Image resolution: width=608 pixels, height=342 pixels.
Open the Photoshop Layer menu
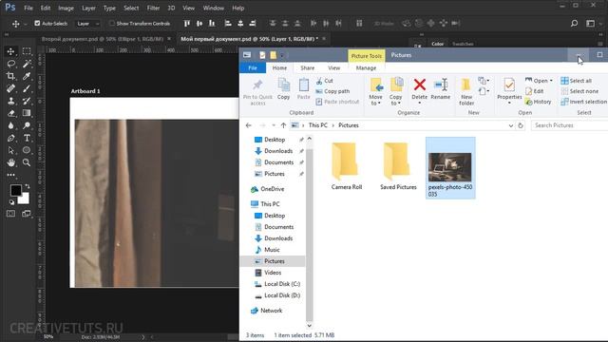(88, 8)
